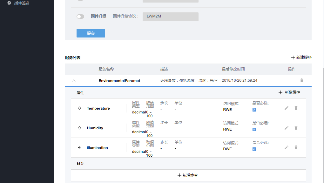Click the 提交 button
Image resolution: width=324 pixels, height=183 pixels.
(x=91, y=33)
